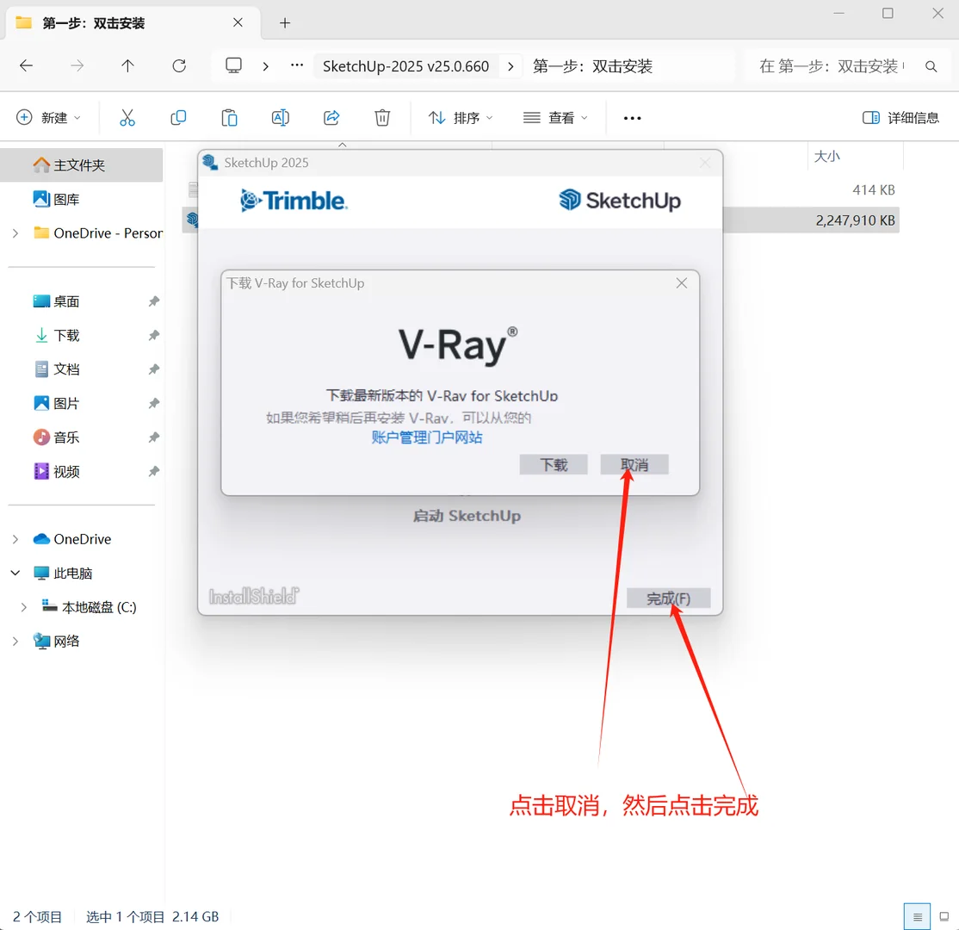Viewport: 959px width, 930px height.
Task: Switch to the large thumbnails view icon
Action: click(x=944, y=916)
